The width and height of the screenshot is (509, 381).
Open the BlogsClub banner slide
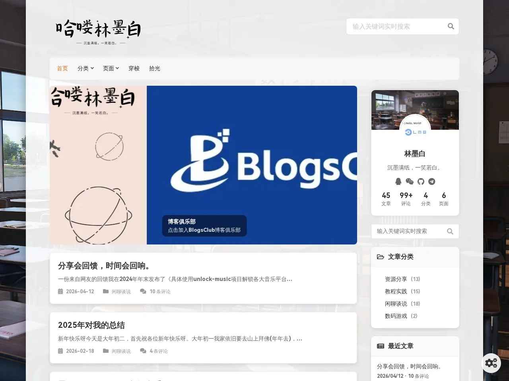click(x=203, y=165)
